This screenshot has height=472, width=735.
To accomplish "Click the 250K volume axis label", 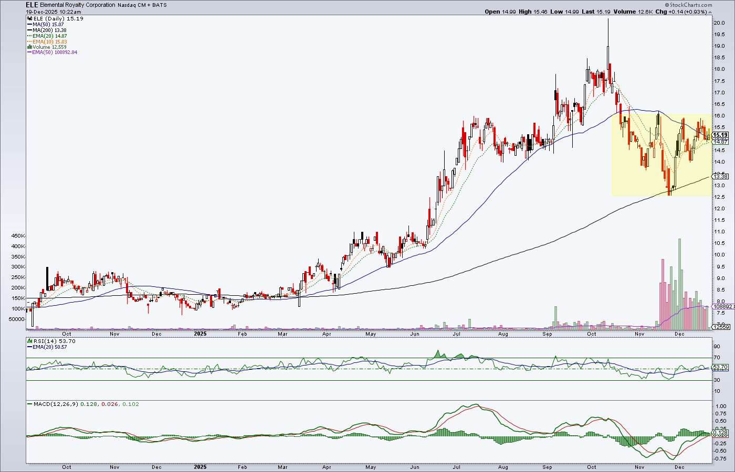I will pos(17,277).
